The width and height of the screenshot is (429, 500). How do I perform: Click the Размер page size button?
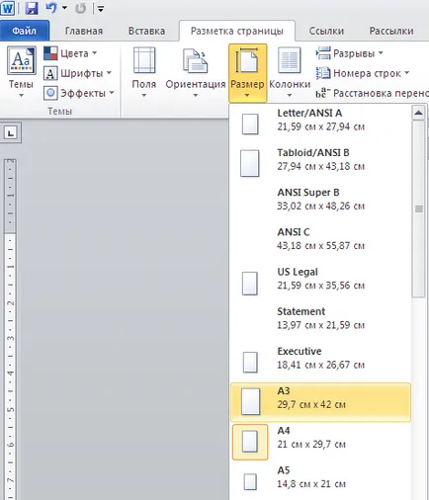[x=247, y=73]
